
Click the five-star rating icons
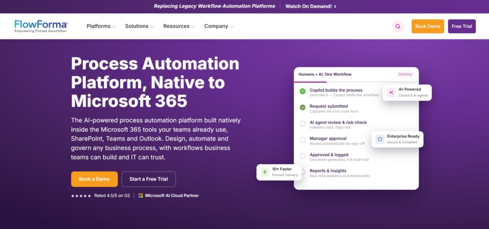81,196
